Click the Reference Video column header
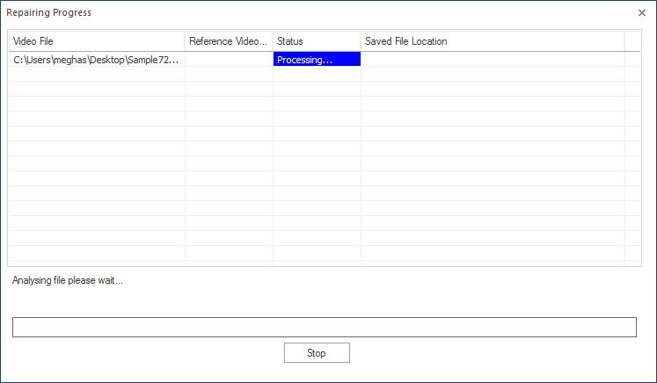Screen dimensions: 657x383 coord(229,41)
